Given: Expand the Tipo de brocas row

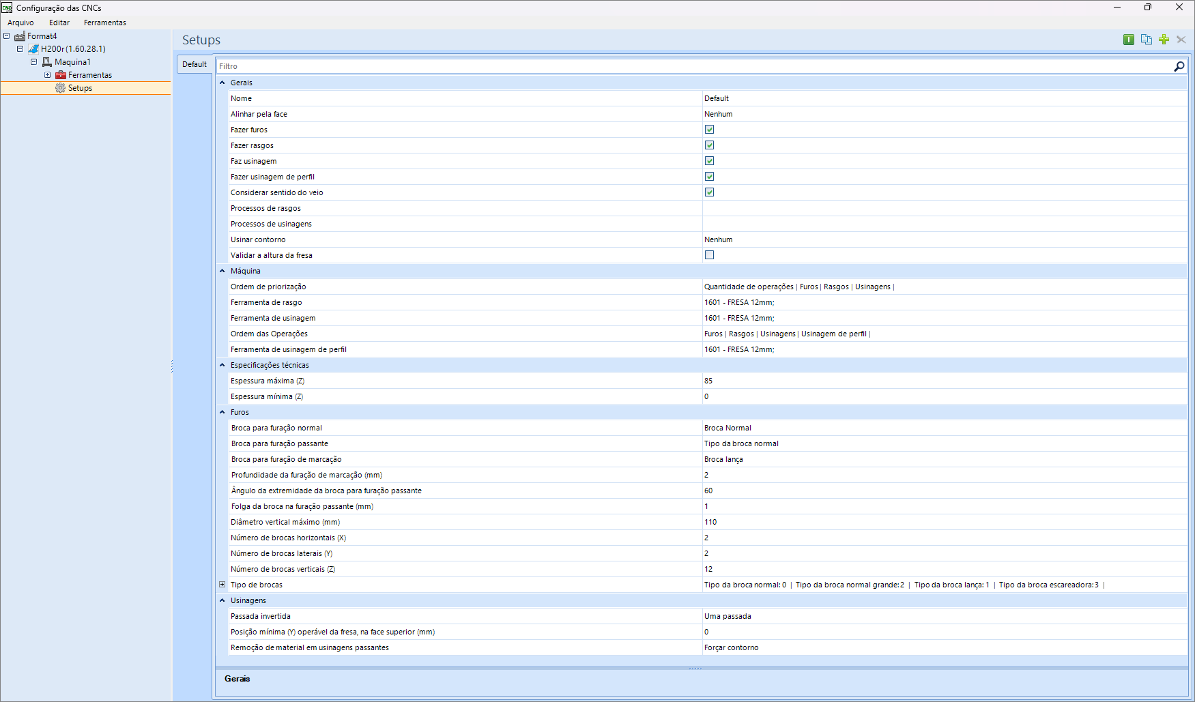Looking at the screenshot, I should click(x=222, y=585).
